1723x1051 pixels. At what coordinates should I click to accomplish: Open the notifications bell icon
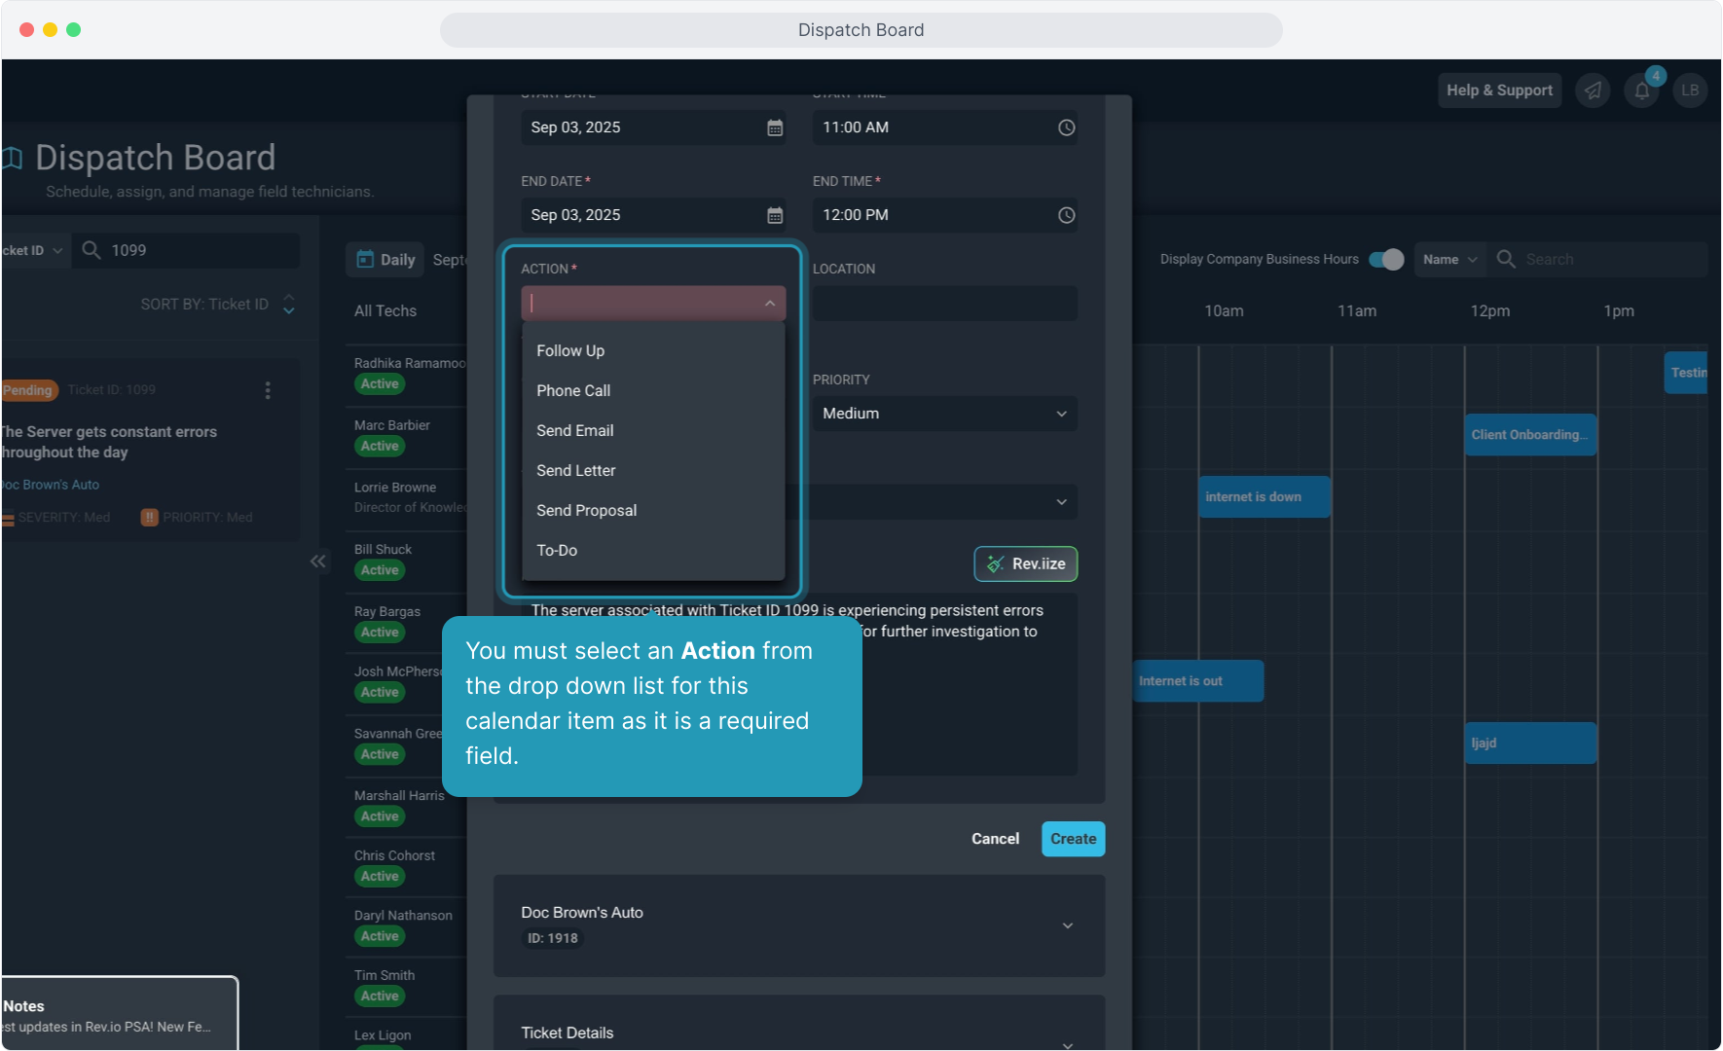pyautogui.click(x=1641, y=91)
